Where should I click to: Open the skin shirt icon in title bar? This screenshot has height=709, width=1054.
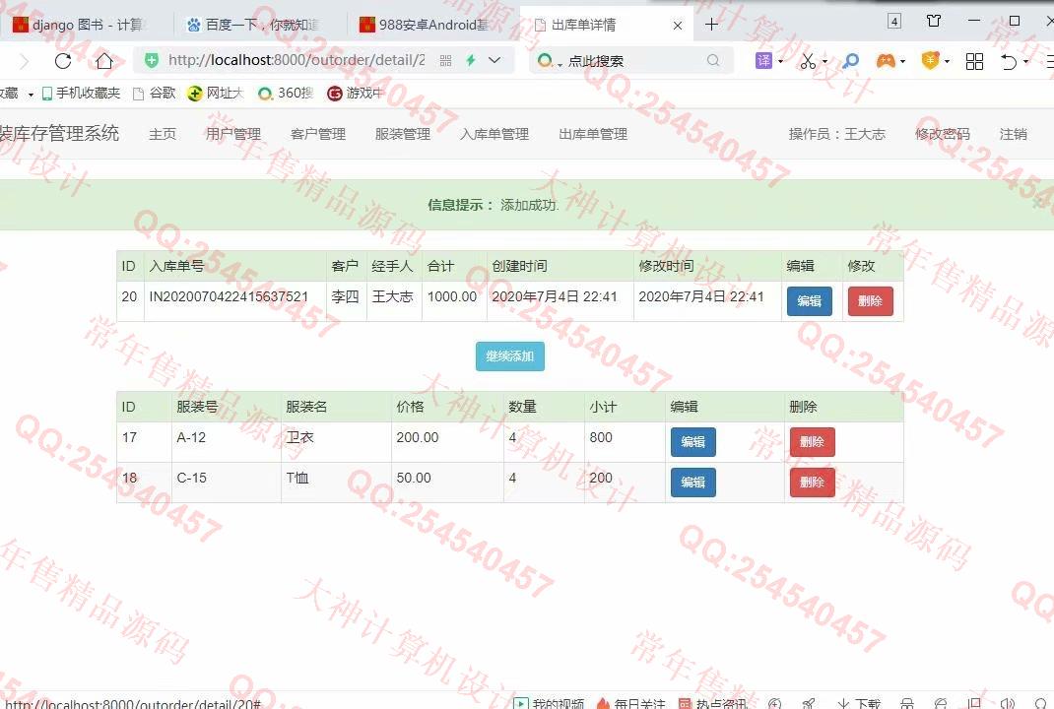point(934,21)
